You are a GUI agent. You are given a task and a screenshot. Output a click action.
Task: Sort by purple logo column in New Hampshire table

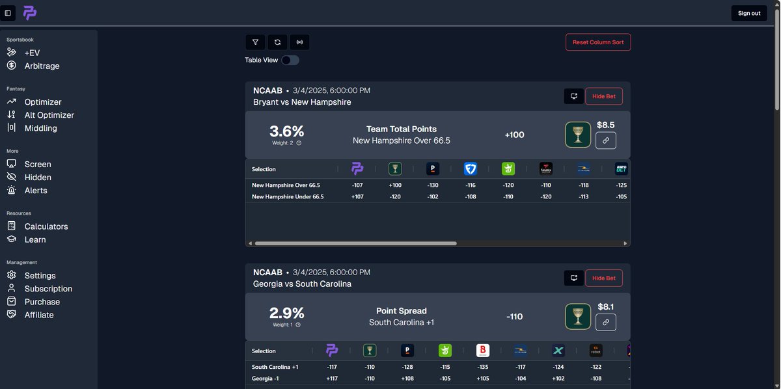coord(357,169)
